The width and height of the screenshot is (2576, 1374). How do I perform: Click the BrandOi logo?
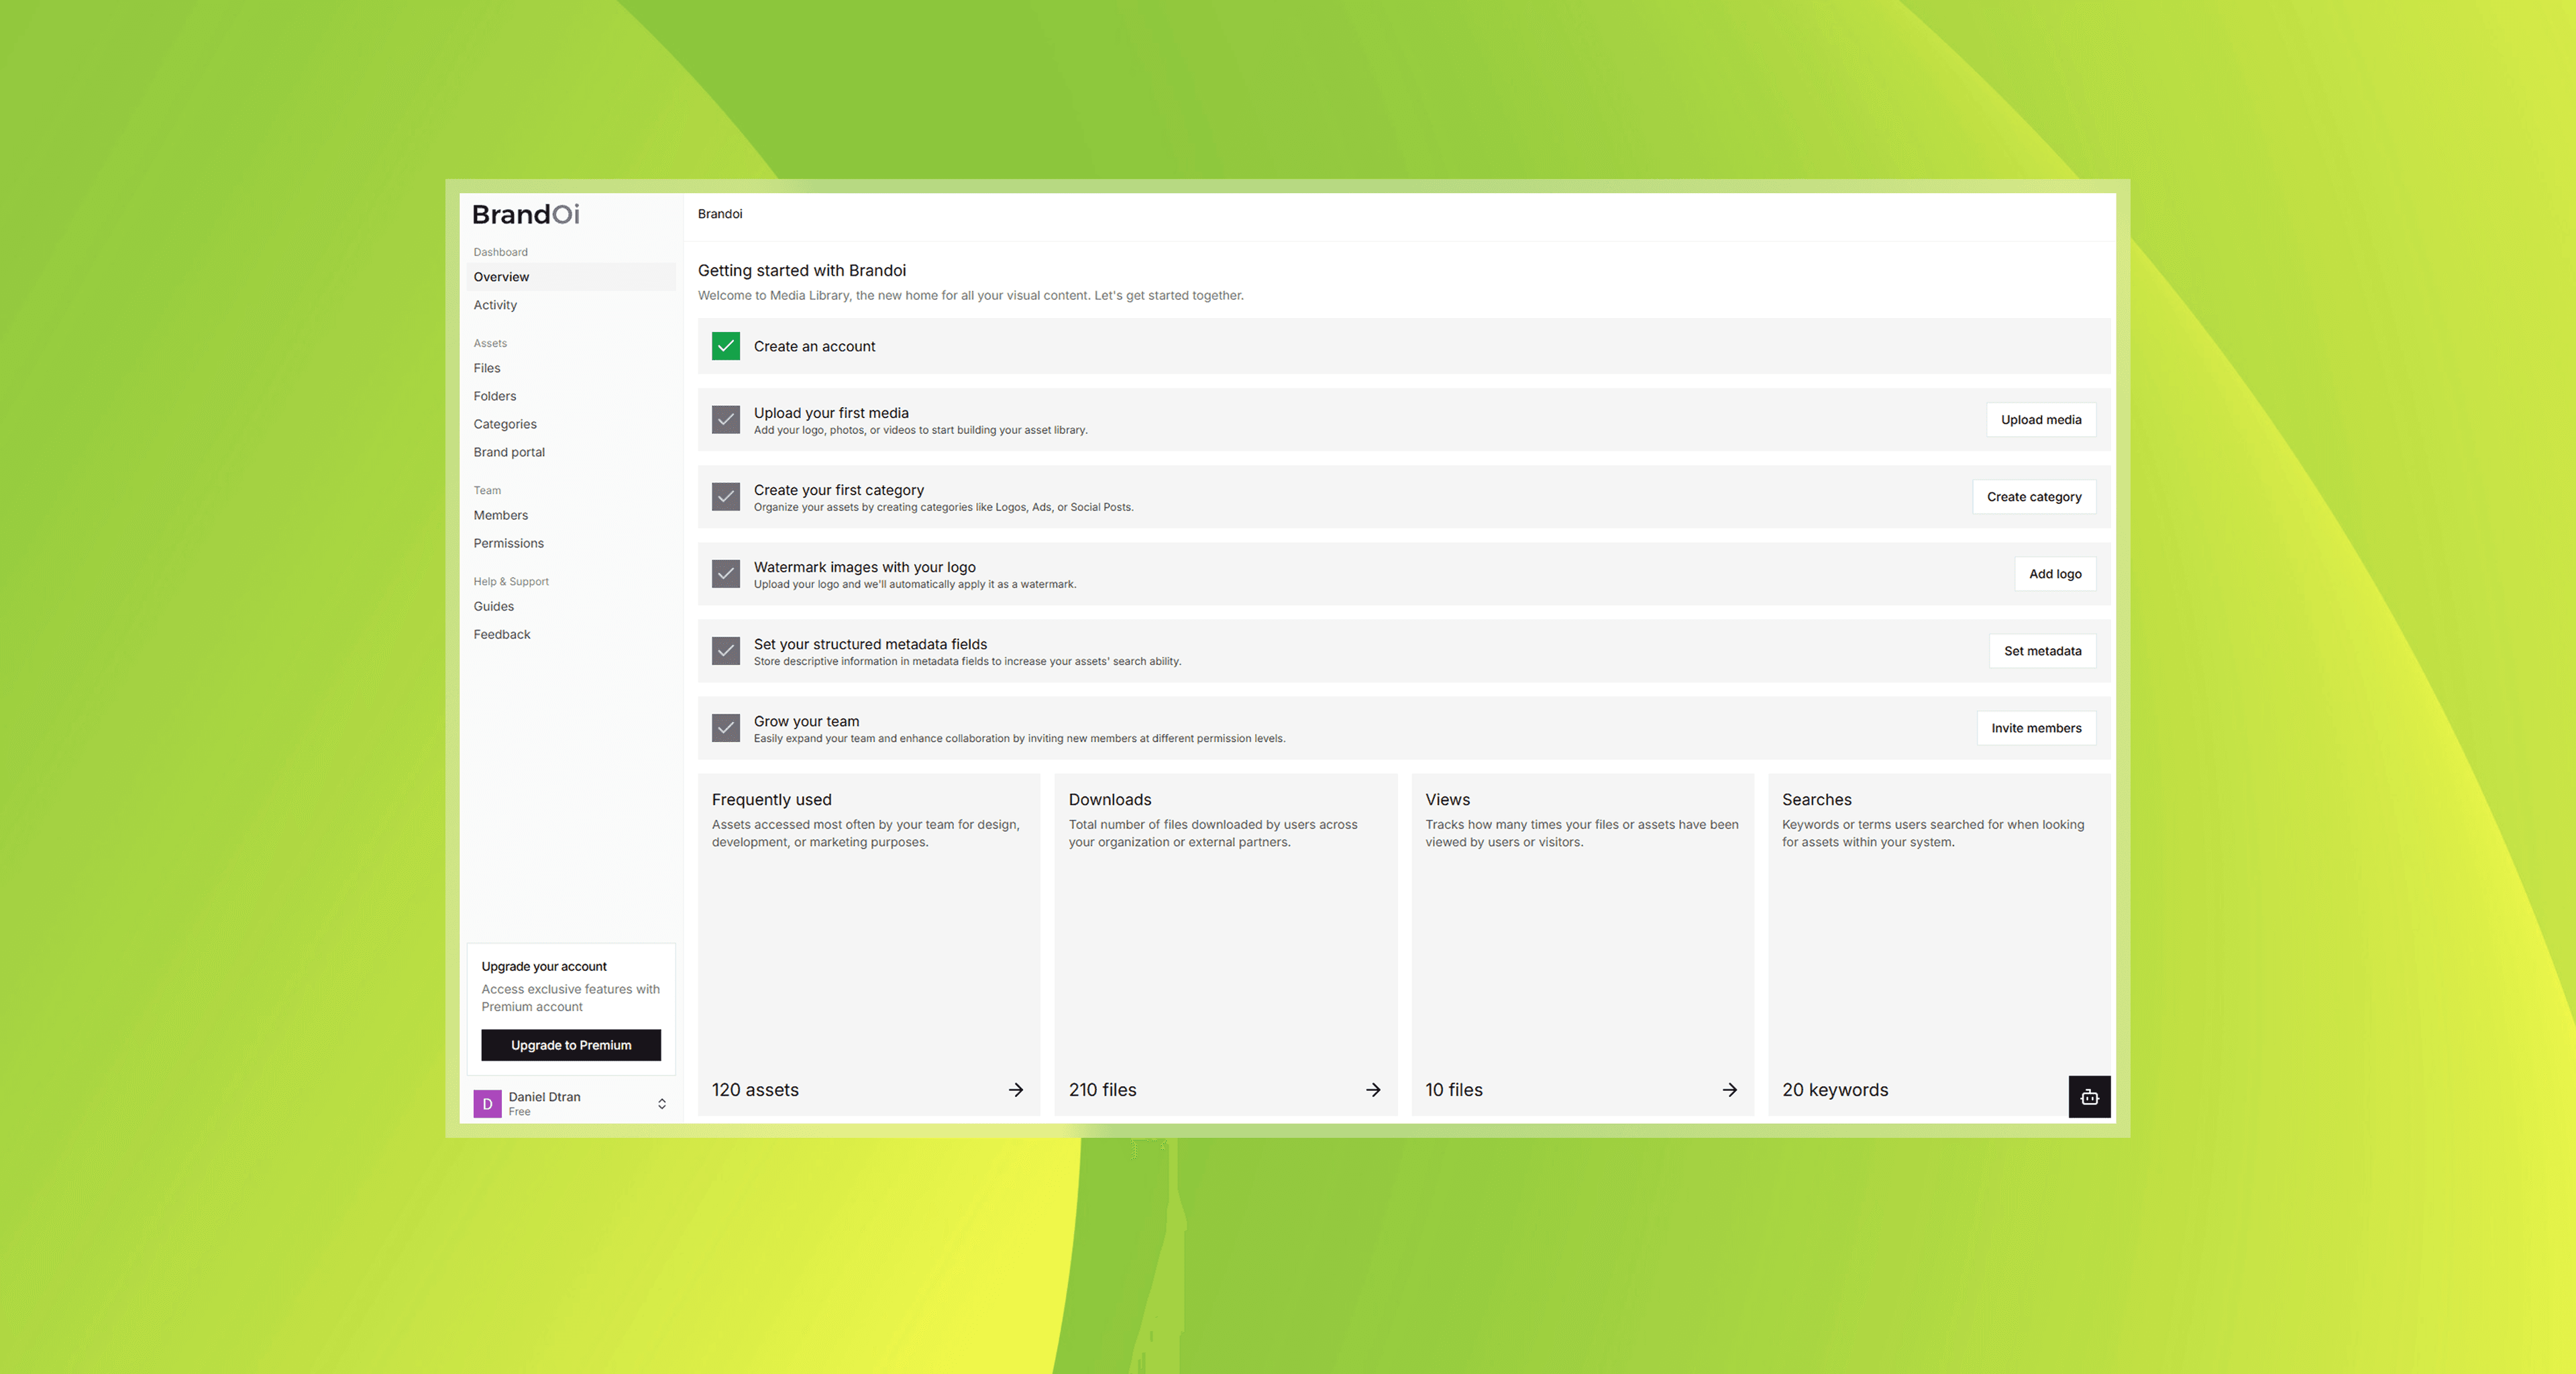tap(525, 214)
